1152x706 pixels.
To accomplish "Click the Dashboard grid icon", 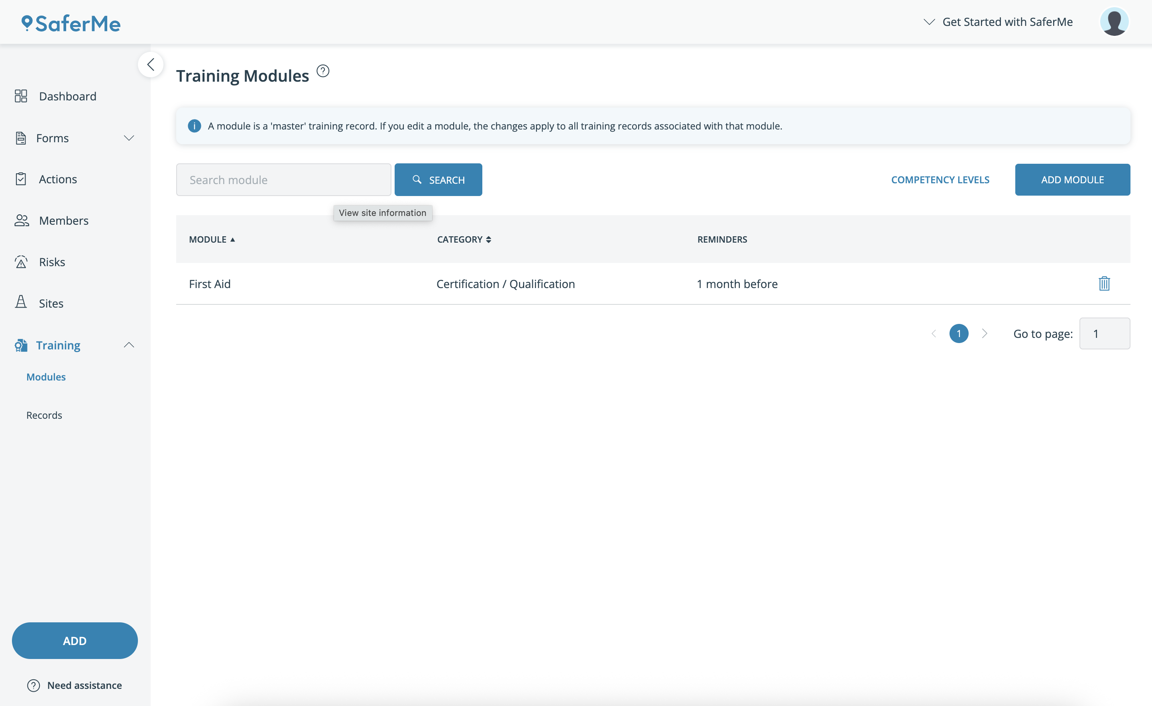I will pos(21,96).
